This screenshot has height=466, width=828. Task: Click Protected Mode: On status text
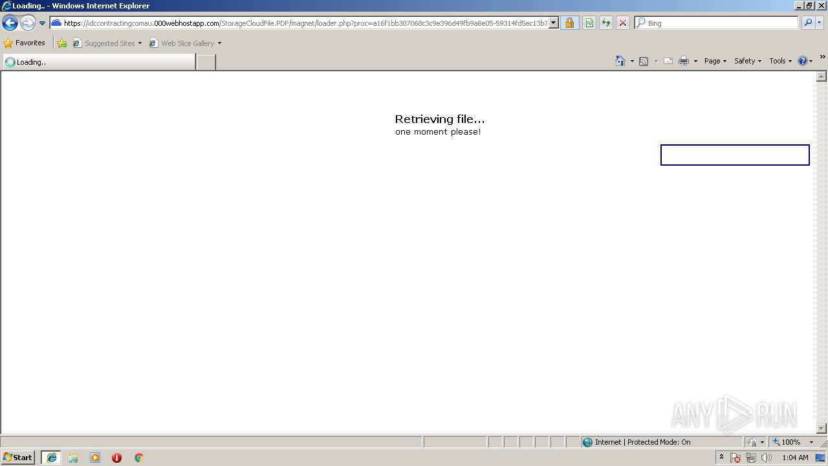659,442
